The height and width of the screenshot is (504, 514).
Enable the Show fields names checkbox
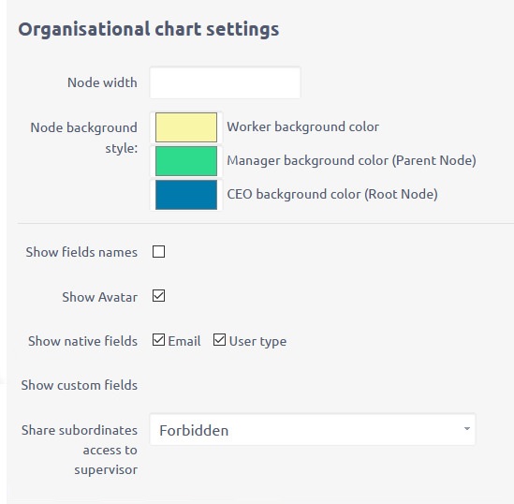coord(158,252)
